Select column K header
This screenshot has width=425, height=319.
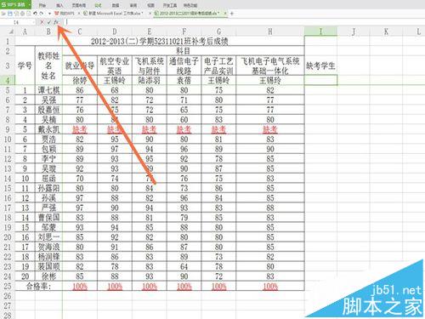[386, 31]
